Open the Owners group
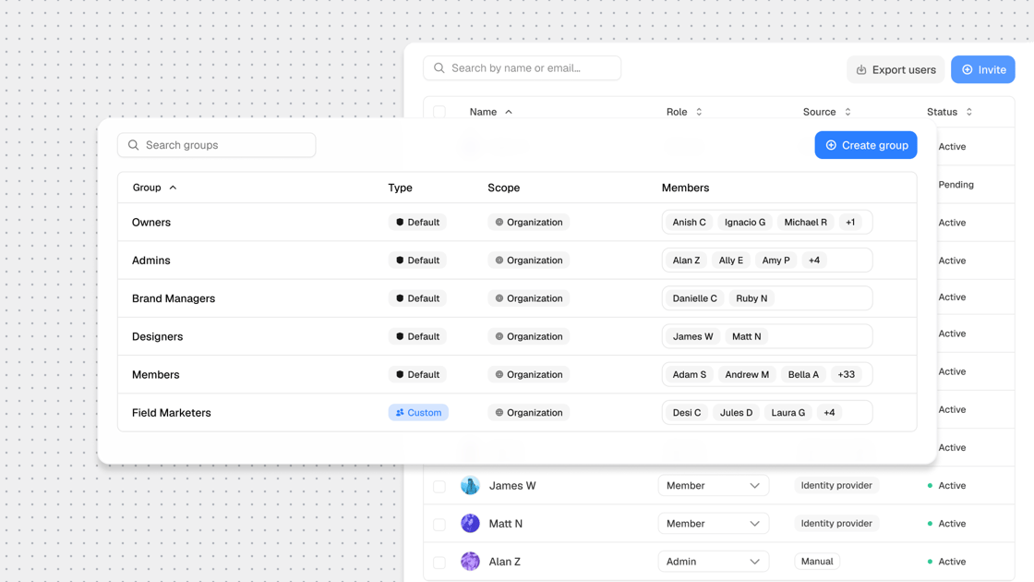The image size is (1034, 582). click(x=151, y=223)
